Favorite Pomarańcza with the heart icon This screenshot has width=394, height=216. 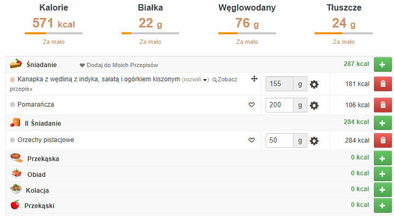tap(252, 105)
